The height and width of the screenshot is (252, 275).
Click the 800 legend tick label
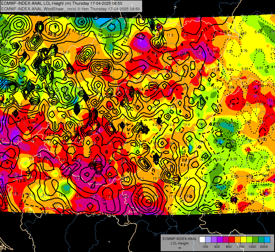229,247
